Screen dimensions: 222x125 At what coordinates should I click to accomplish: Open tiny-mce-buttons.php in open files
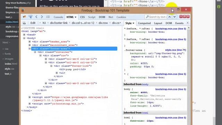pos(18,3)
